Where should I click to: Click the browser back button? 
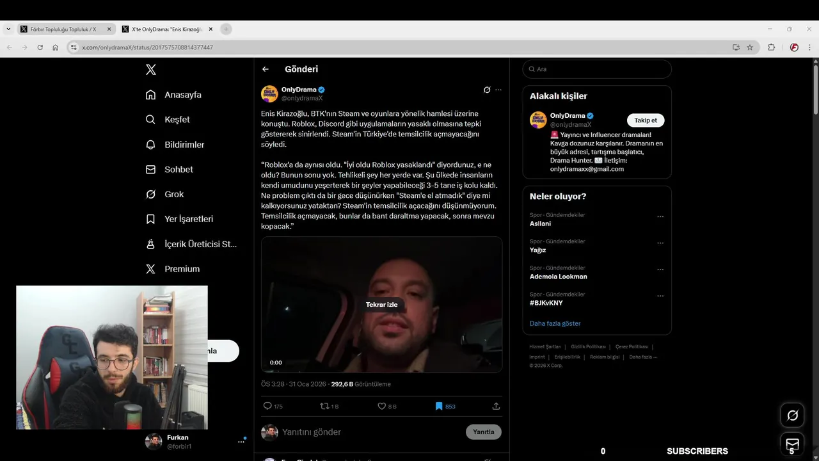[x=9, y=47]
